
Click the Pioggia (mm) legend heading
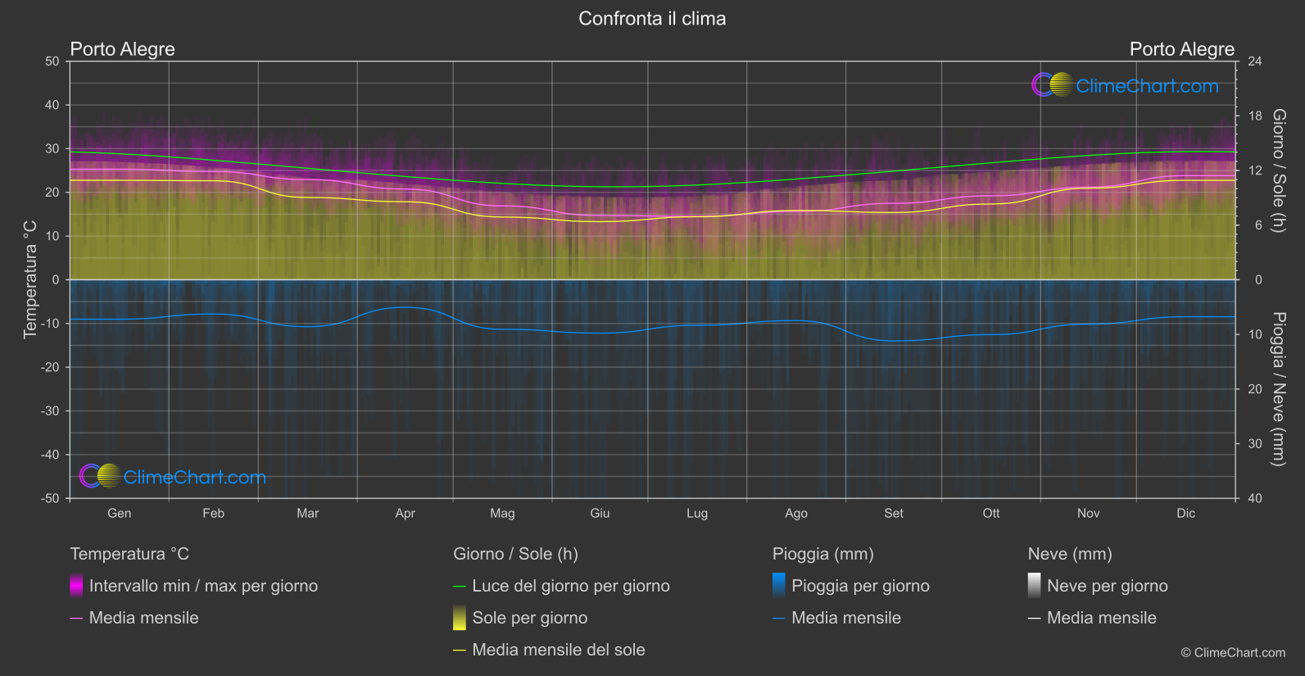pyautogui.click(x=823, y=554)
